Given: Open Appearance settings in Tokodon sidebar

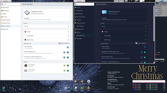Looking at the screenshot, I should pyautogui.click(x=10, y=7).
